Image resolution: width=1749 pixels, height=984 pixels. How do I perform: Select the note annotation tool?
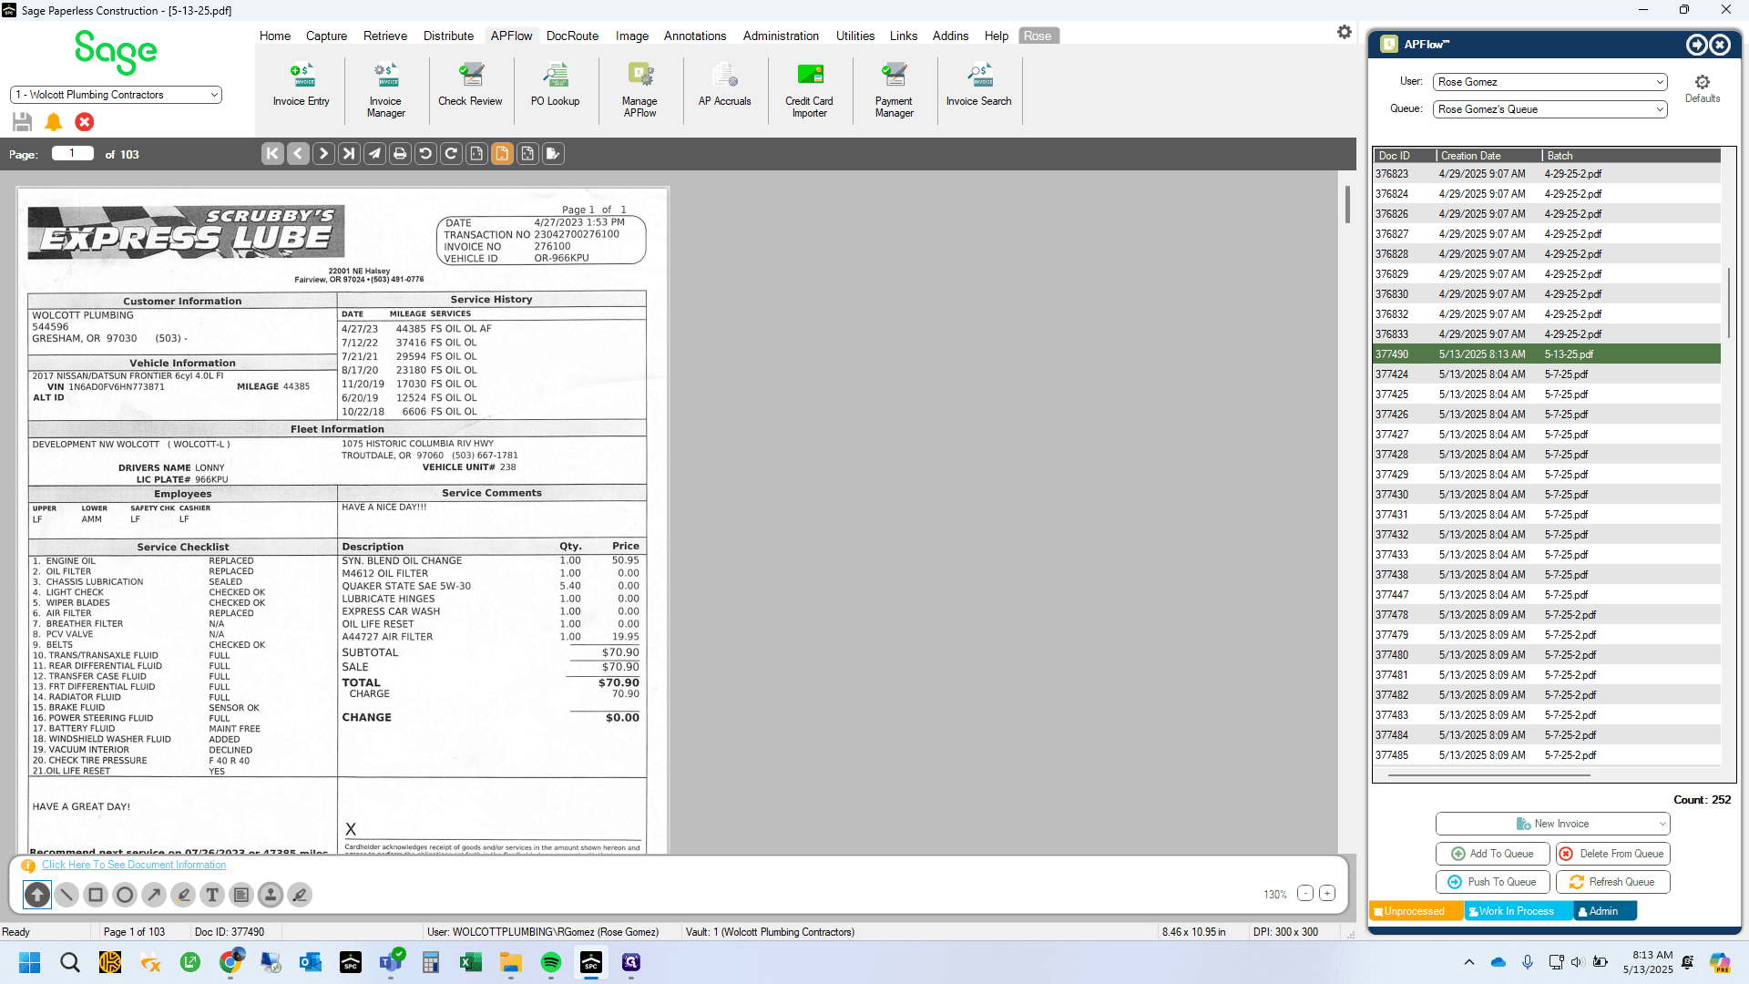[241, 895]
